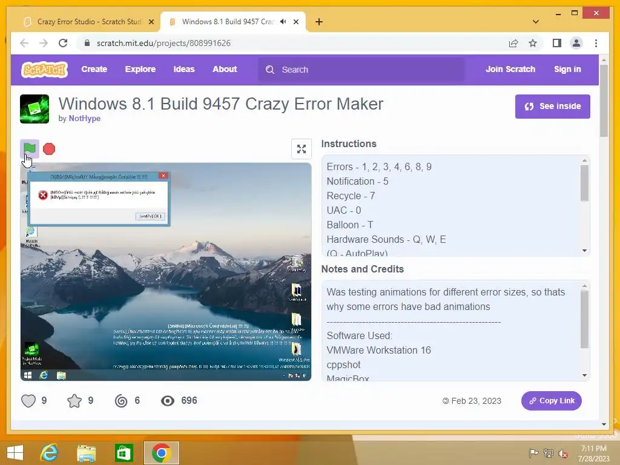The image size is (620, 465).
Task: Mute tab audio speaker icon
Action: click(x=283, y=22)
